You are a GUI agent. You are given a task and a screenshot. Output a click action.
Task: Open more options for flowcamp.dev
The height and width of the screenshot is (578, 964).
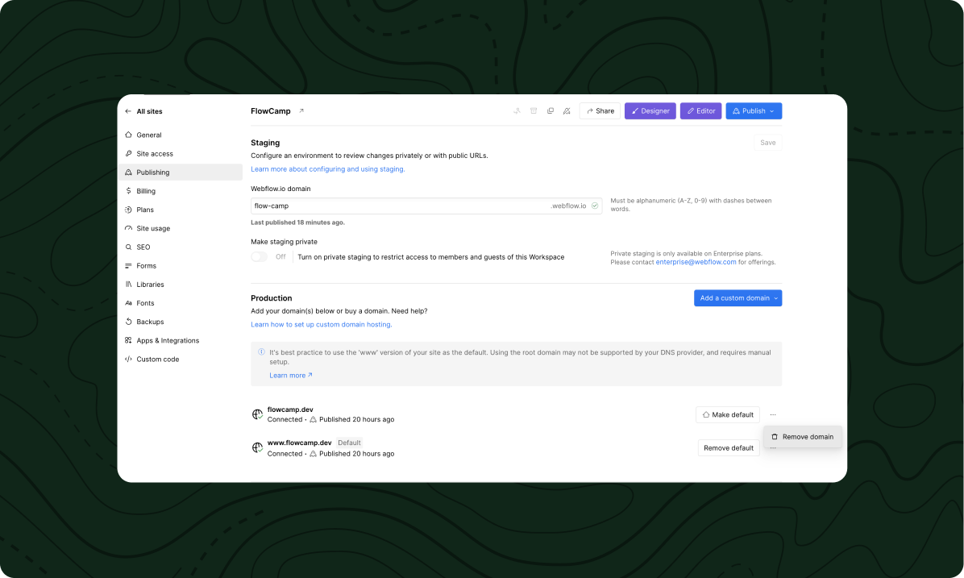pyautogui.click(x=773, y=415)
